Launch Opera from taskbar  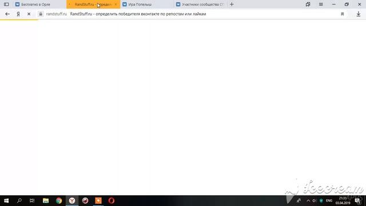click(112, 201)
